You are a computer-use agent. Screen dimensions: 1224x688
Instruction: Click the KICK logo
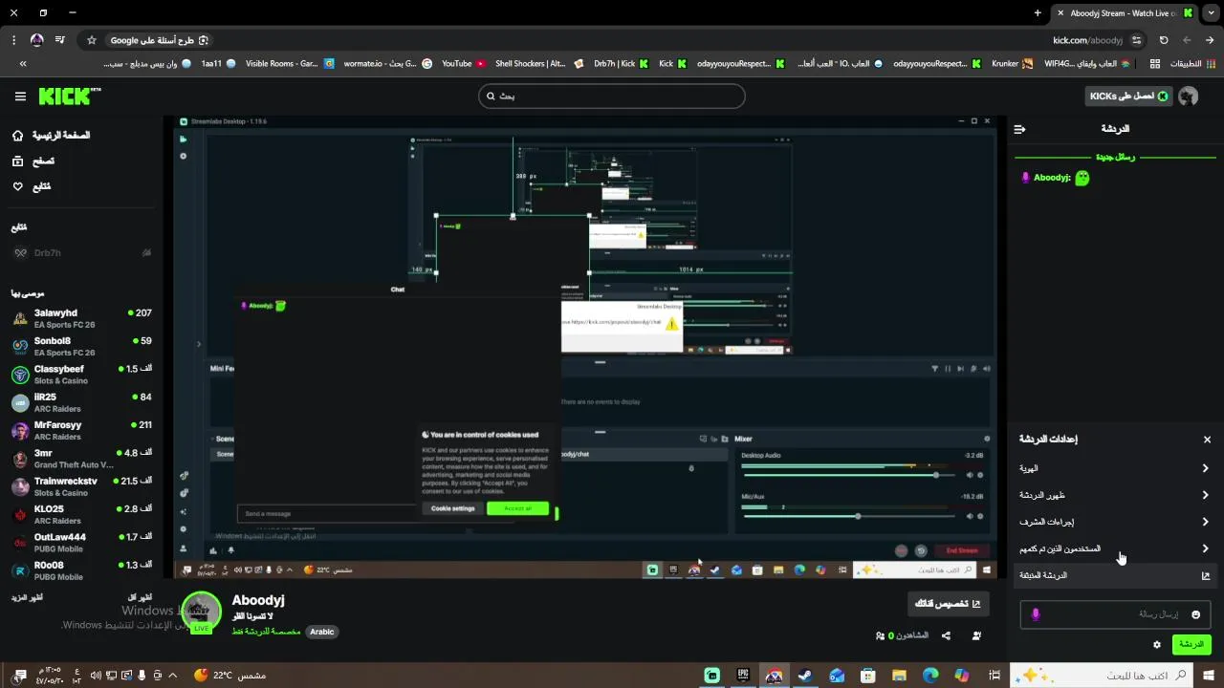coord(70,97)
